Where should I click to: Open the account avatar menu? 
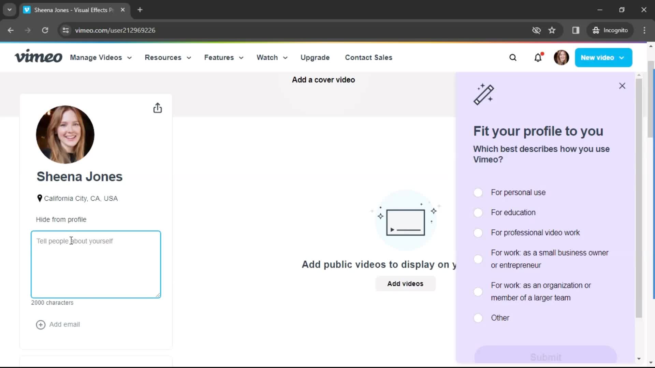(x=561, y=58)
